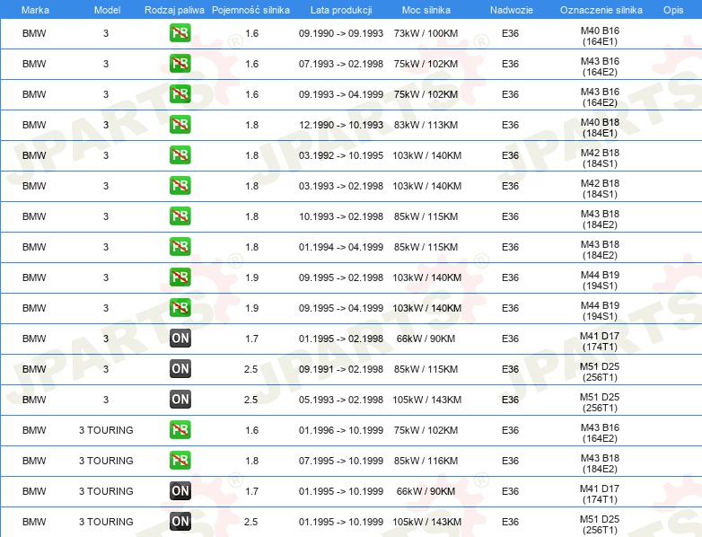Click 3 TOURING model in M43 B18 row
This screenshot has width=702, height=537.
click(x=106, y=461)
